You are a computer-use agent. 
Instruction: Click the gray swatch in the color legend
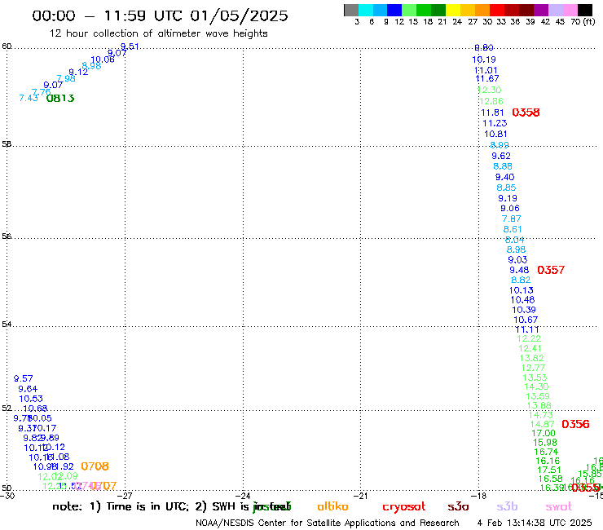(351, 10)
